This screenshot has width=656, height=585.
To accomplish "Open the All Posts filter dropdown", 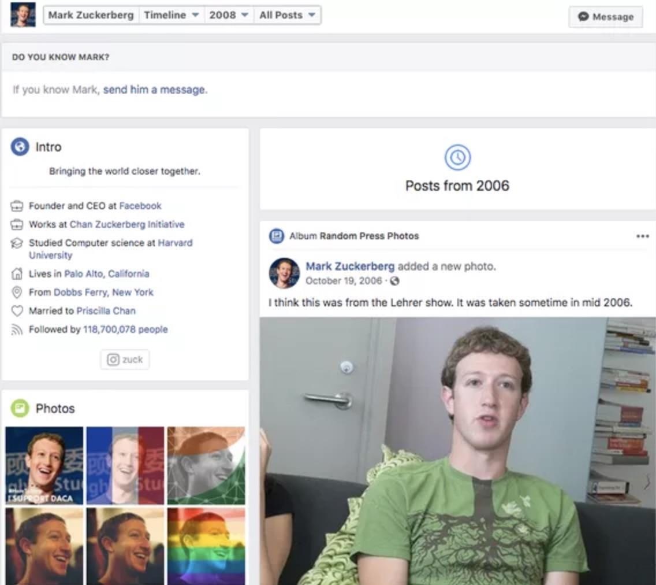I will 288,16.
